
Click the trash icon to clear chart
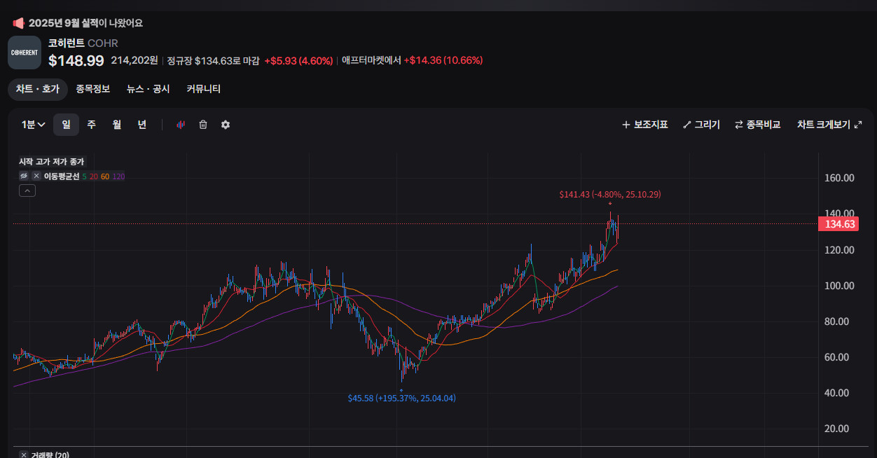click(203, 125)
